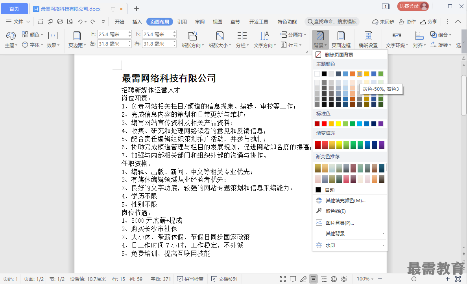Switch to the 插入 ribbon tab
This screenshot has height=284, width=467.
137,22
